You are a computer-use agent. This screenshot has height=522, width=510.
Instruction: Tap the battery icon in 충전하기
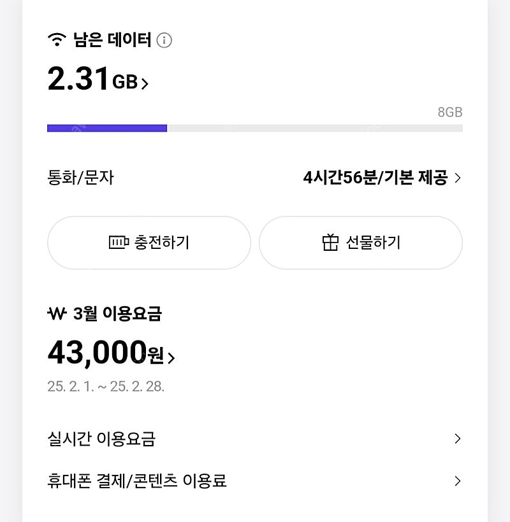click(119, 243)
